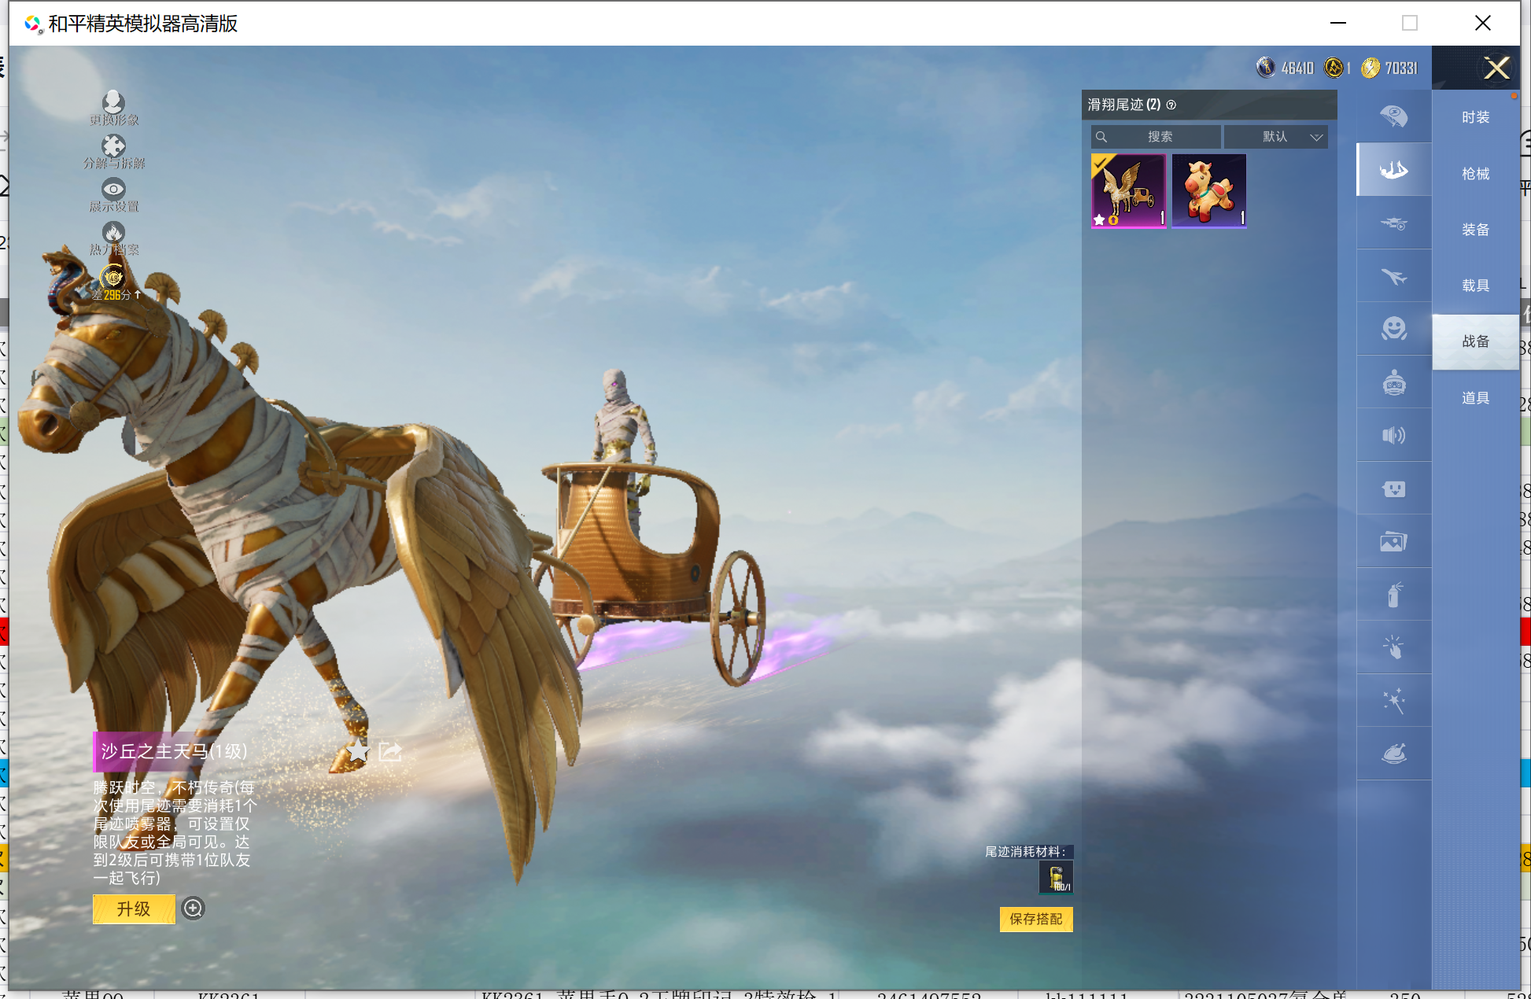Expand item details with magnifier plus icon
This screenshot has width=1531, height=999.
click(193, 909)
